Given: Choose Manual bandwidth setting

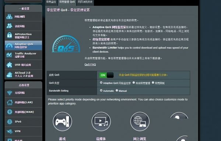Looking at the screenshot, I should (x=117, y=91).
